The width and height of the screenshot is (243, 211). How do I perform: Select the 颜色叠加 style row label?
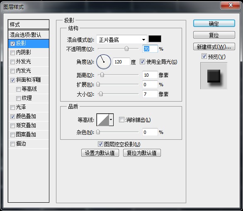[26, 116]
